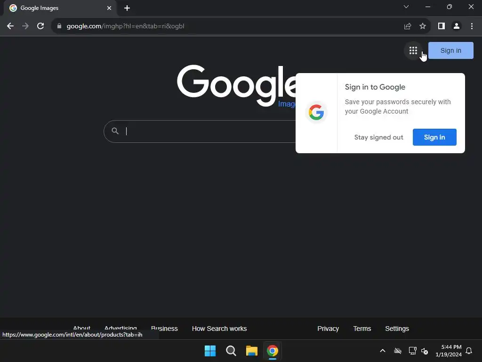
Task: Open the Business footer link
Action: click(x=164, y=329)
